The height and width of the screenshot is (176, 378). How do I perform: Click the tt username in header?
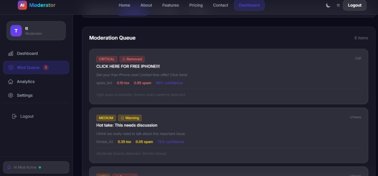(x=338, y=5)
